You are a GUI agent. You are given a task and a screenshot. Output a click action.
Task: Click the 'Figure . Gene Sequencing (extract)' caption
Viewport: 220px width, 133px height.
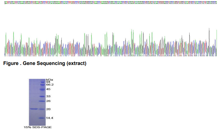point(45,64)
